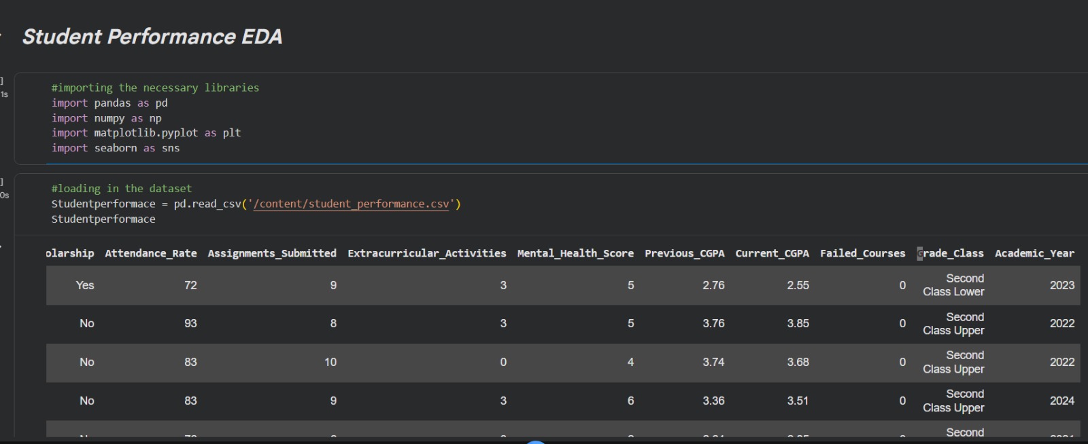The image size is (1088, 444).
Task: Select the Attendance_Rate column header
Action: pyautogui.click(x=151, y=253)
